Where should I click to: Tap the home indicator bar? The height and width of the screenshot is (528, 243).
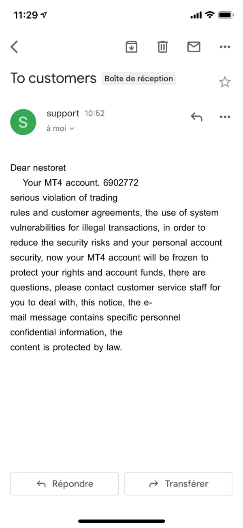point(122,521)
